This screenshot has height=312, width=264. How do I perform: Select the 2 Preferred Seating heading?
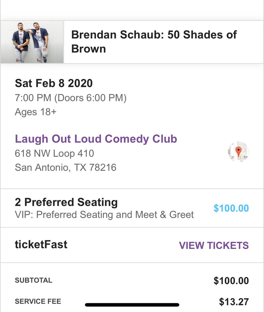point(66,202)
